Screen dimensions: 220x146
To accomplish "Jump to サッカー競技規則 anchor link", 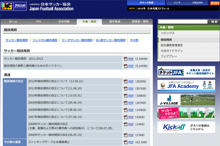I will 16,40.
